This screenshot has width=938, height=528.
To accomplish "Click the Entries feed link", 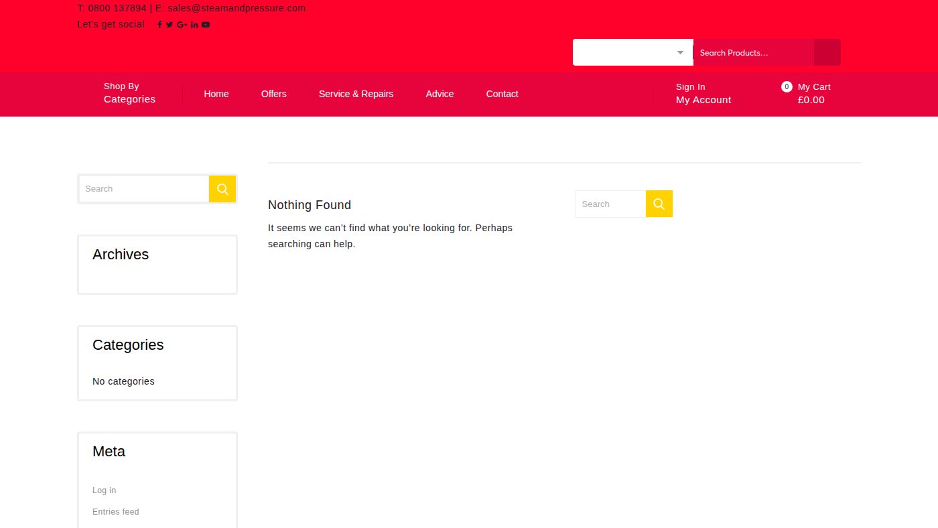I will click(x=116, y=512).
